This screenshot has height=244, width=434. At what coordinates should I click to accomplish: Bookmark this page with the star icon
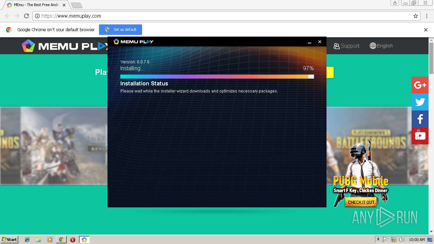(415, 16)
